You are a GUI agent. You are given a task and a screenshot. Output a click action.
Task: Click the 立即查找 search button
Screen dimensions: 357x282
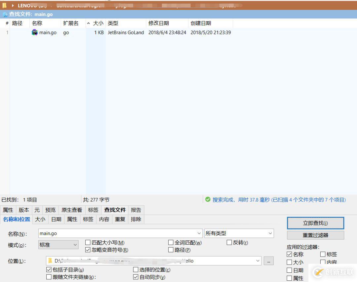(315, 223)
